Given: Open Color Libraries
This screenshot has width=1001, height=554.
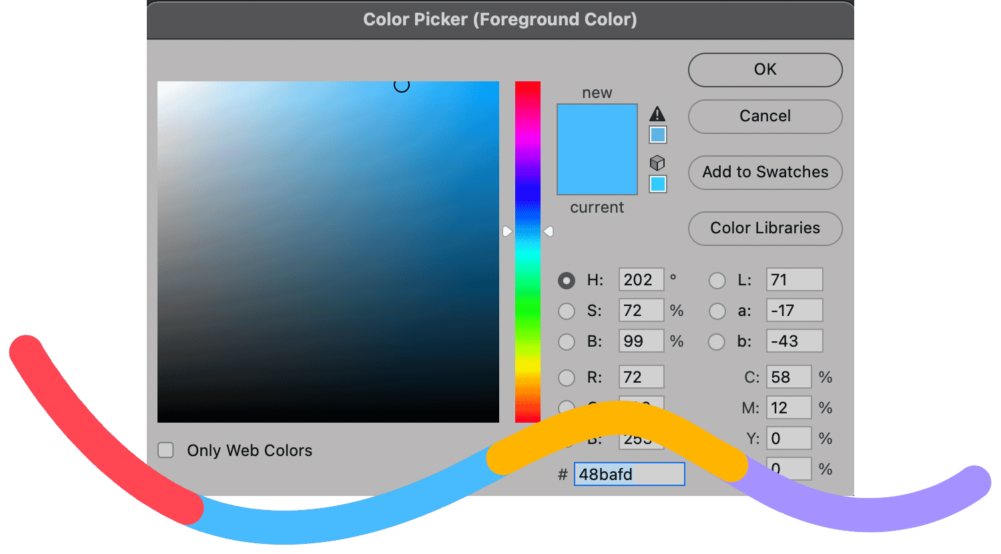Looking at the screenshot, I should tap(765, 228).
